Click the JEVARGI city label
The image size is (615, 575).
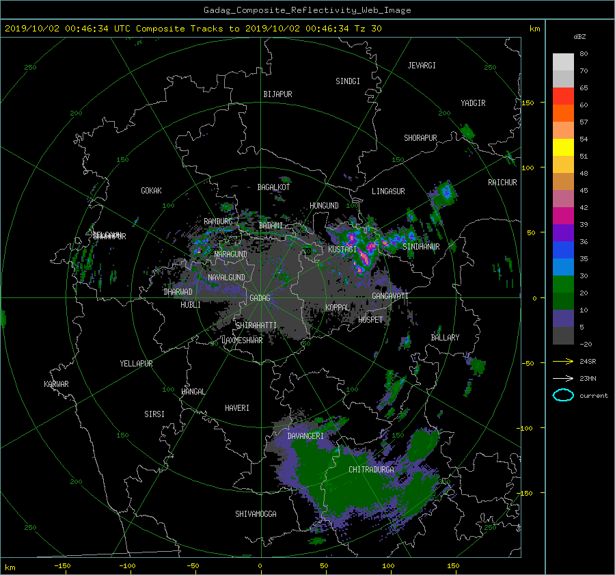[x=422, y=66]
